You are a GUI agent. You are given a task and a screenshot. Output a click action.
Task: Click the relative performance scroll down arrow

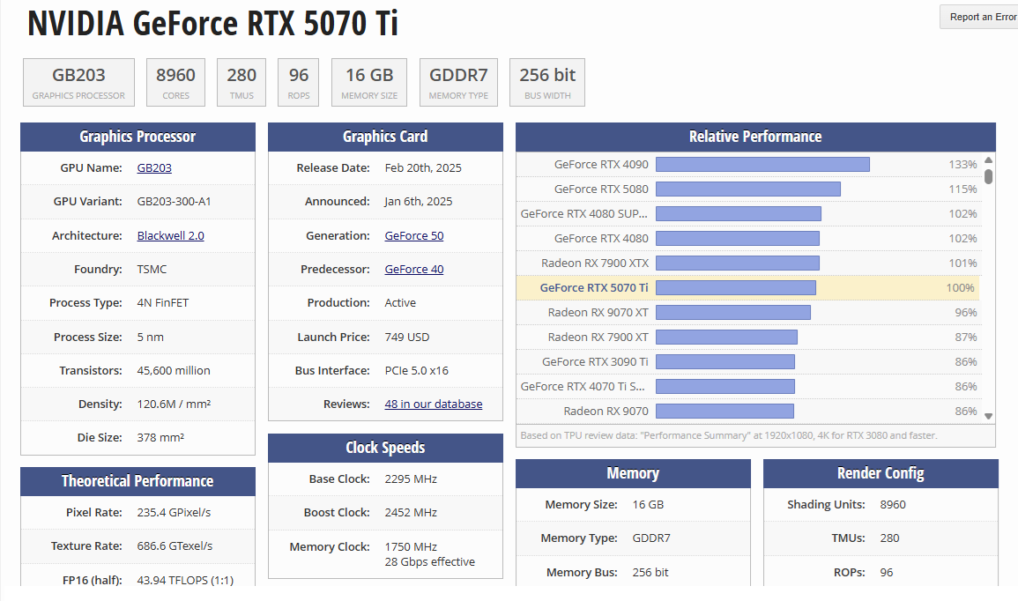(x=989, y=416)
